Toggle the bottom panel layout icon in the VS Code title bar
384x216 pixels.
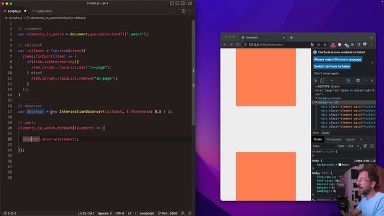178,3
